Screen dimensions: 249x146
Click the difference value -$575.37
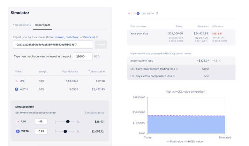(217, 34)
